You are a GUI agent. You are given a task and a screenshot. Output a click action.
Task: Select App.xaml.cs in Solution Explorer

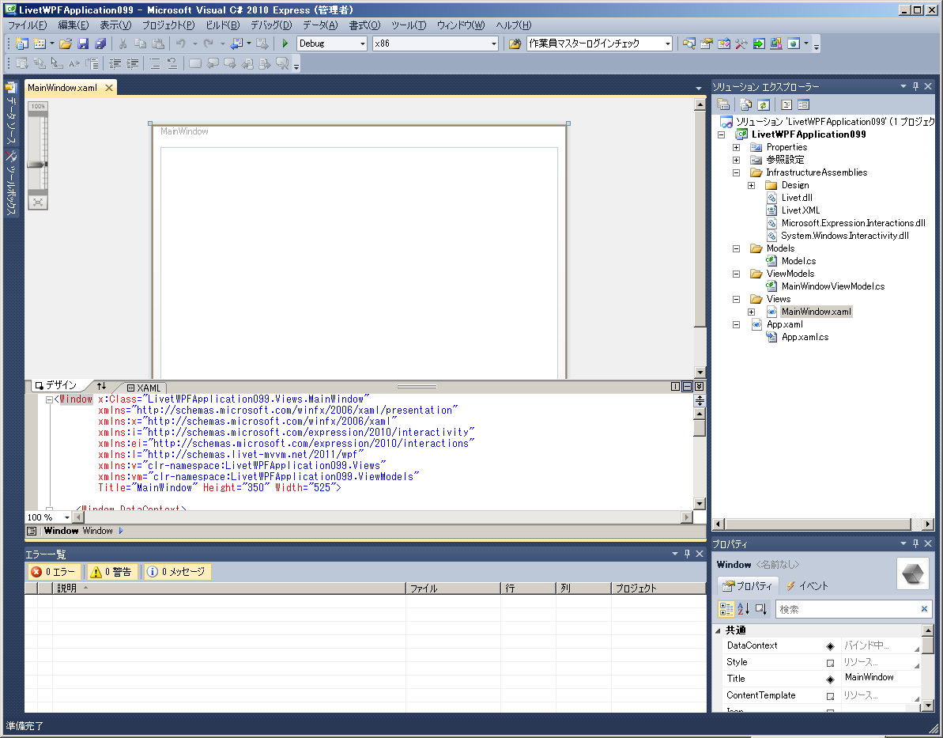click(x=805, y=337)
